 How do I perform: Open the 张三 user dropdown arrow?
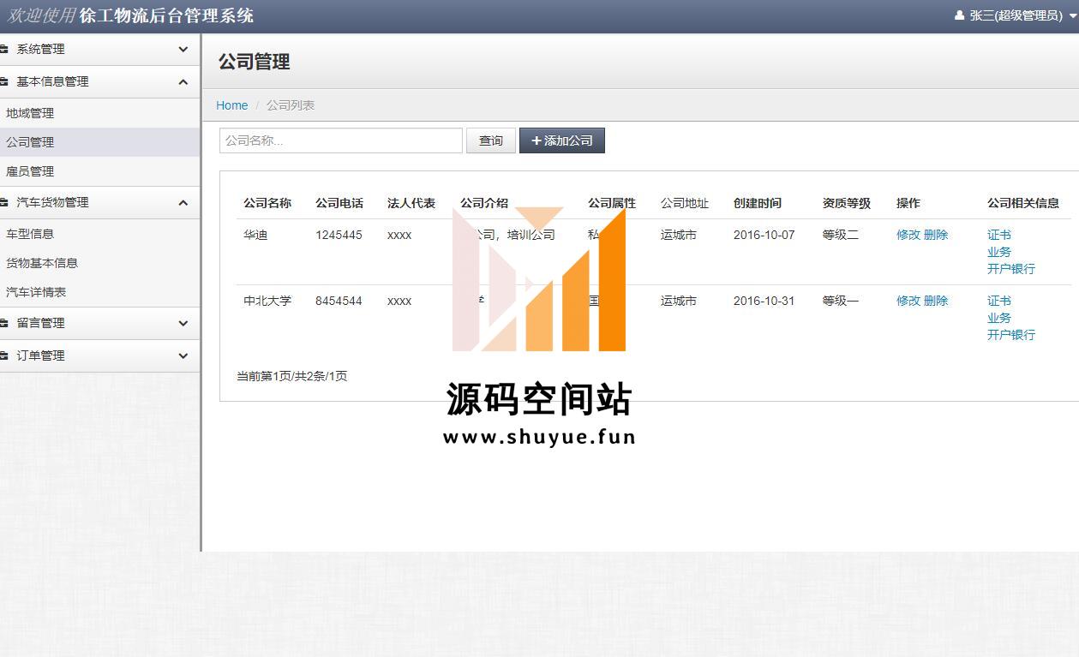tap(1073, 16)
